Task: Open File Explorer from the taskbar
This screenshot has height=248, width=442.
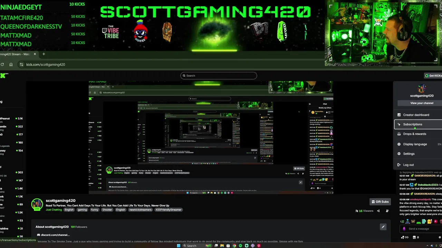Action: coord(222,246)
